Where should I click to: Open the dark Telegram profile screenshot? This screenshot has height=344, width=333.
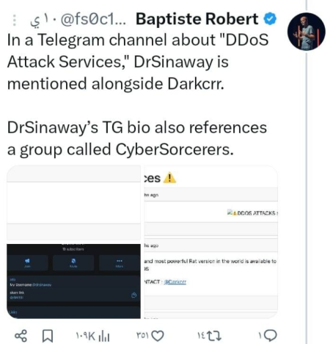pyautogui.click(x=73, y=282)
